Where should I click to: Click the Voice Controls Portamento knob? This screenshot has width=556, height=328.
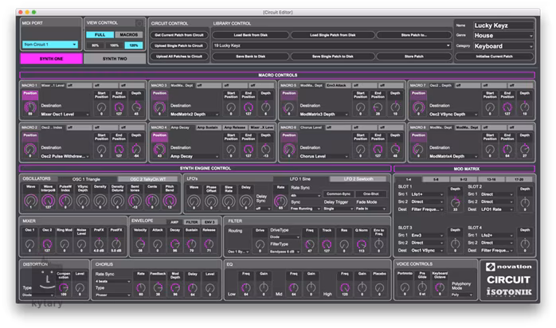(405, 287)
